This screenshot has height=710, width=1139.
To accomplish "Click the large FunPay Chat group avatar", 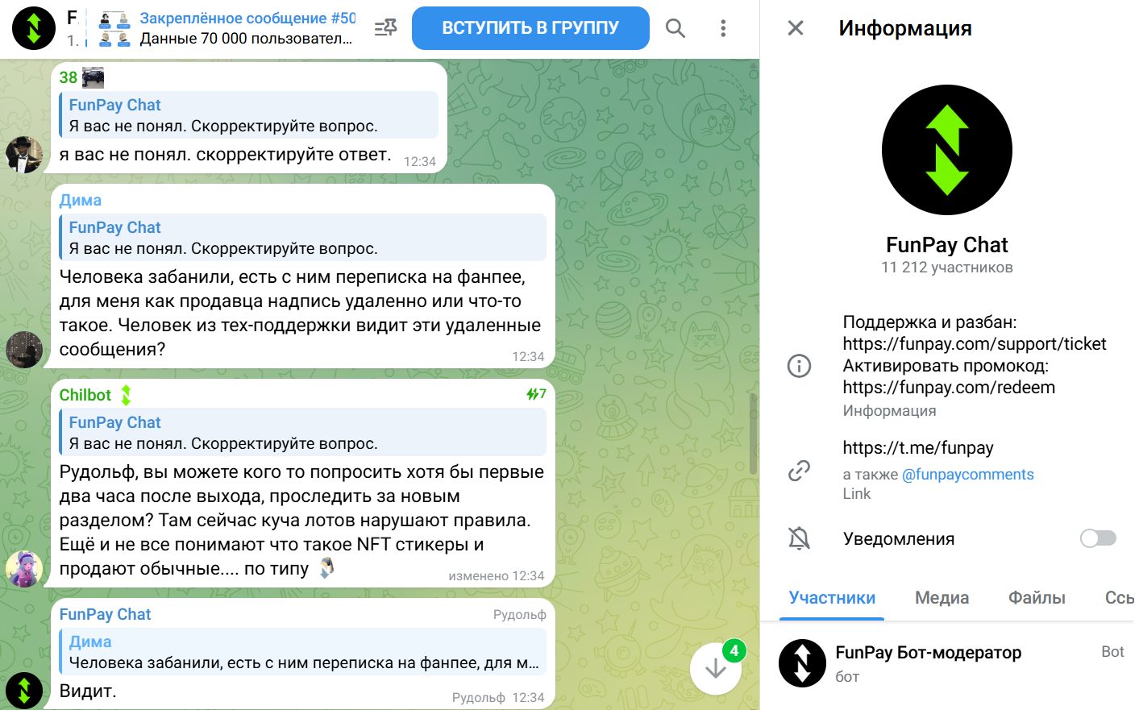I will tap(947, 150).
